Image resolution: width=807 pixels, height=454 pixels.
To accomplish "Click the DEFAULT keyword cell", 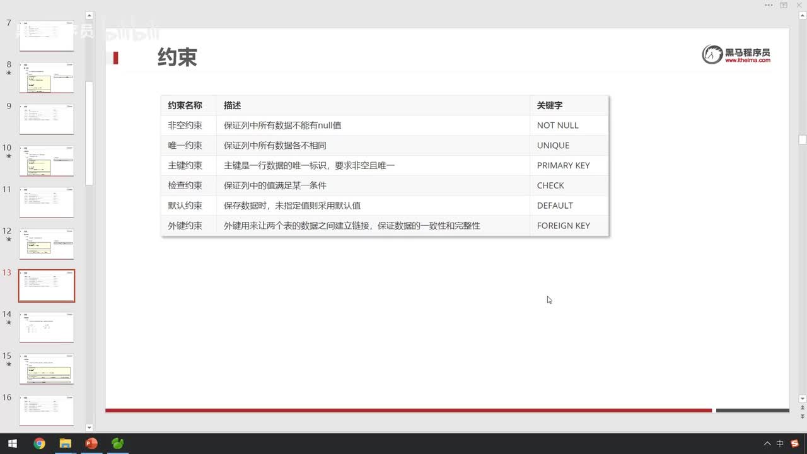I will (569, 206).
